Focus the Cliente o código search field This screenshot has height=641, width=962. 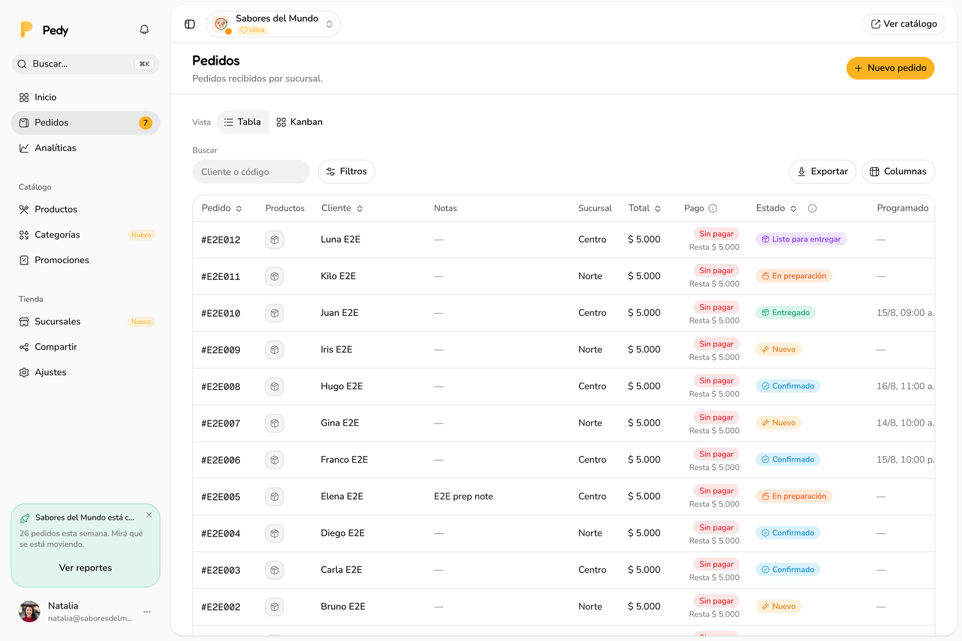click(251, 172)
